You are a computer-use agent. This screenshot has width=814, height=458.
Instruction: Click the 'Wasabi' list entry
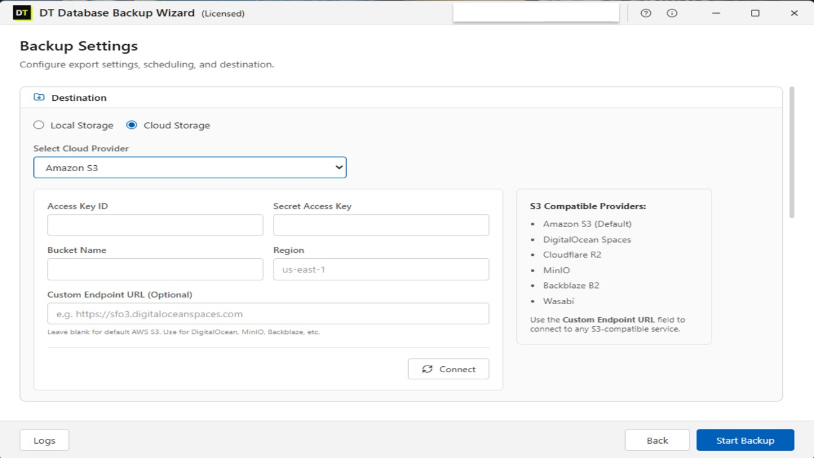[x=558, y=301]
